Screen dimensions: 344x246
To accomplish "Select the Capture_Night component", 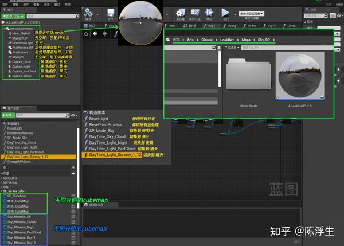I will pyautogui.click(x=19, y=67).
